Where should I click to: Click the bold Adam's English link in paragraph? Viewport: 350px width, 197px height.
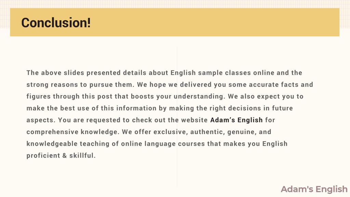pyautogui.click(x=237, y=120)
